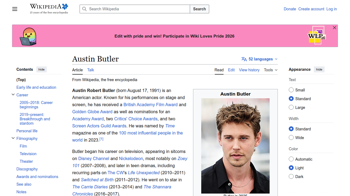Collapse the Career section in contents
Image resolution: width=350 pixels, height=196 pixels.
[x=13, y=95]
